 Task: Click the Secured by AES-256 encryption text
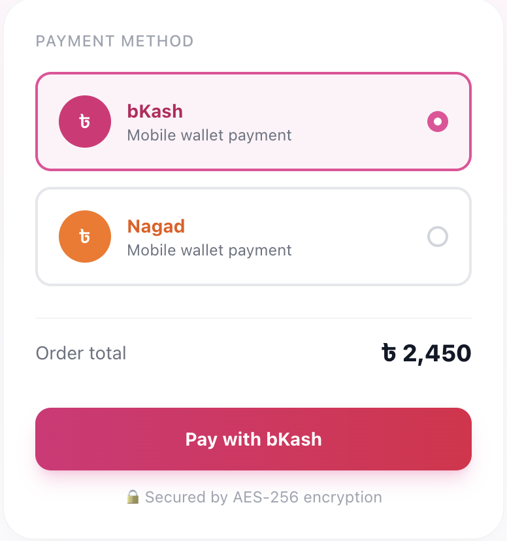pos(264,497)
